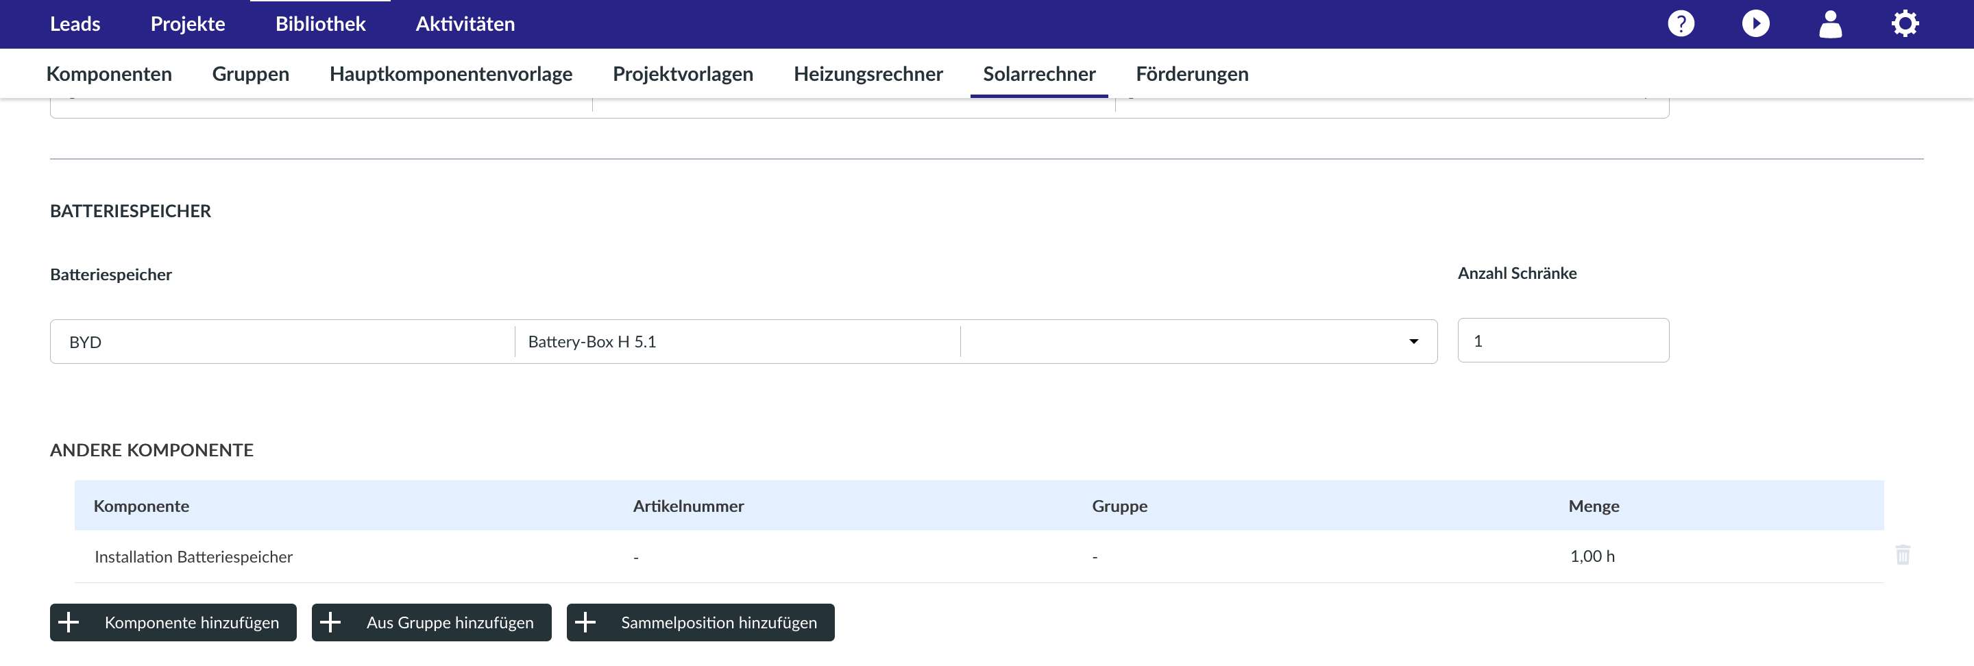The width and height of the screenshot is (1974, 666).
Task: Open the settings gear icon
Action: pyautogui.click(x=1904, y=24)
